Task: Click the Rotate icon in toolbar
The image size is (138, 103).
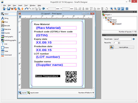Action: 107,9
